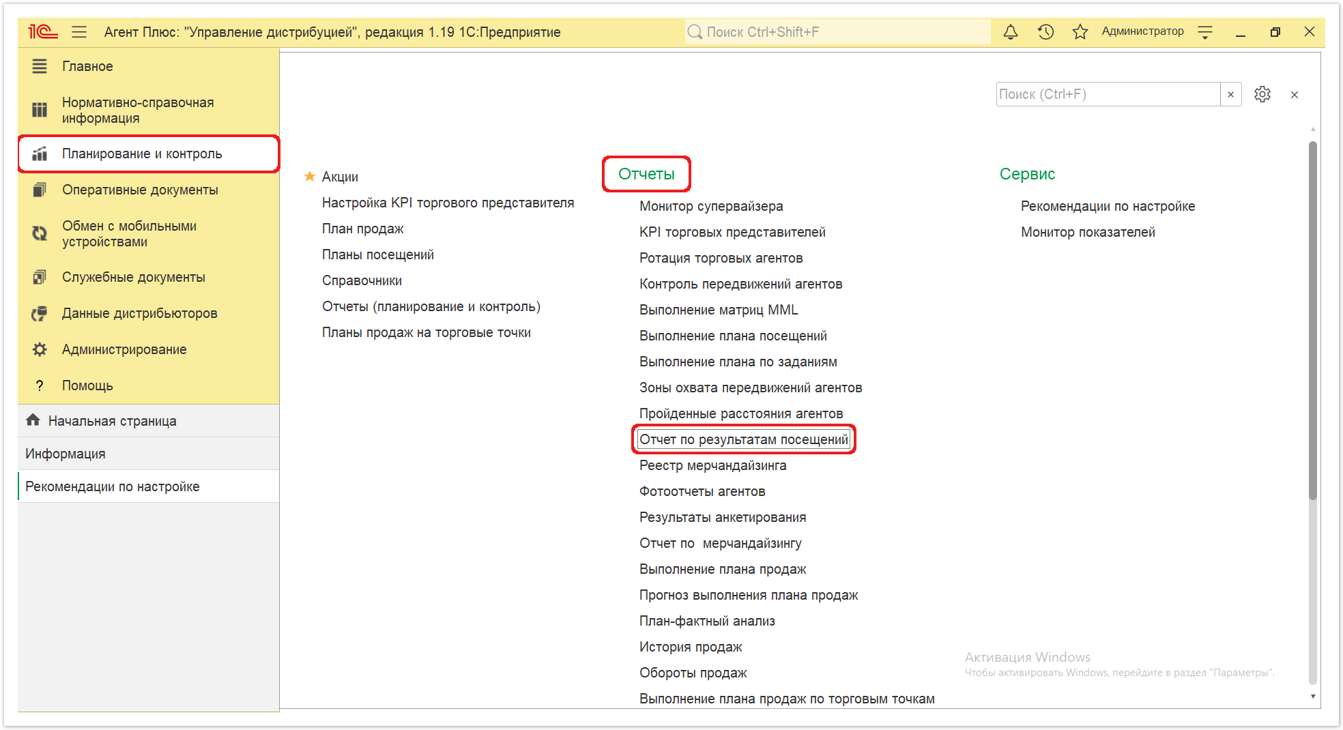Click scrollbar down arrow

click(x=1313, y=697)
